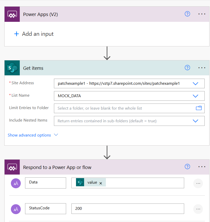Click the SharePoint icon on Get items

[x=12, y=68]
